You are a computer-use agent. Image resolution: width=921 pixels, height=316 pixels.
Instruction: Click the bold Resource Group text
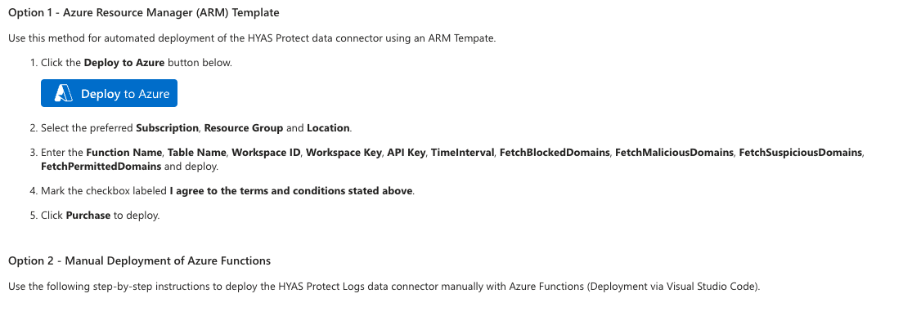(x=244, y=128)
